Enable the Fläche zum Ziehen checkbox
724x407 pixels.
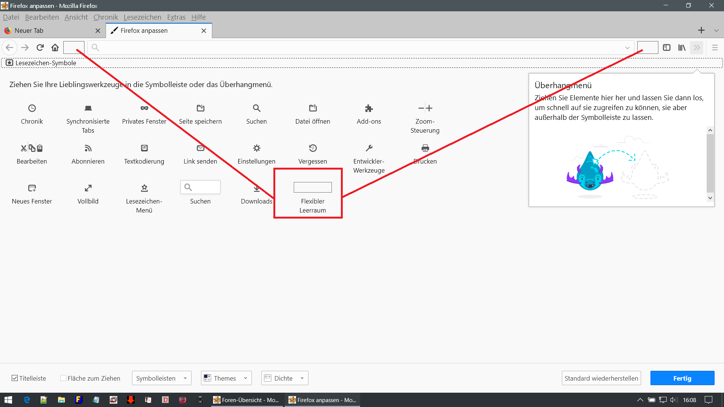tap(63, 378)
